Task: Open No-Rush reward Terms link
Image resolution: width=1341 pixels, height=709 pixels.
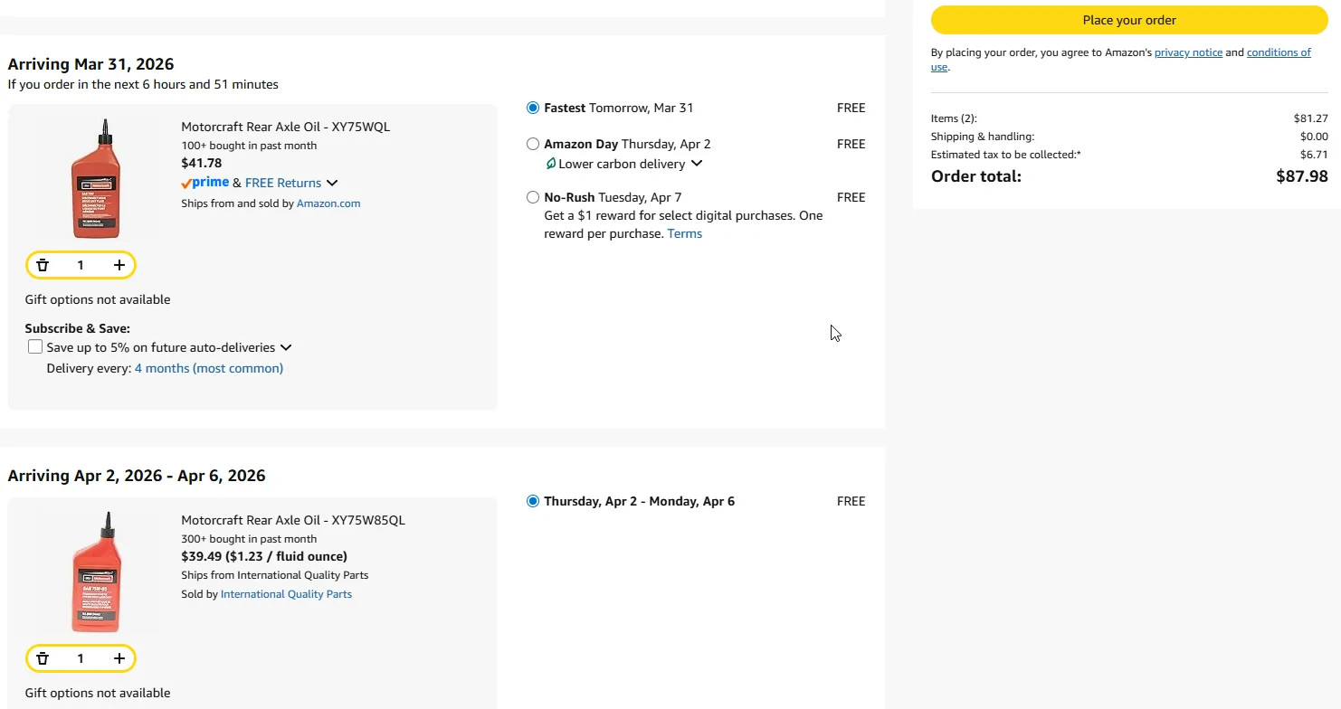Action: click(x=685, y=233)
